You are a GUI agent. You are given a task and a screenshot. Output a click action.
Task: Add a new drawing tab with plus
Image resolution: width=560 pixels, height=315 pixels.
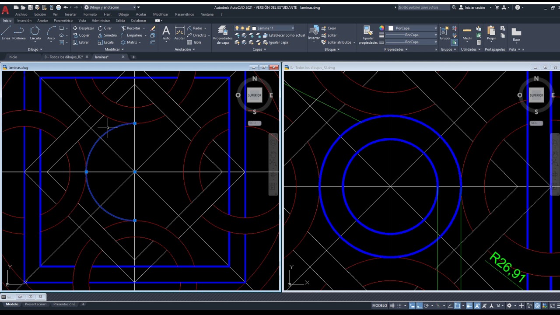[x=133, y=57]
